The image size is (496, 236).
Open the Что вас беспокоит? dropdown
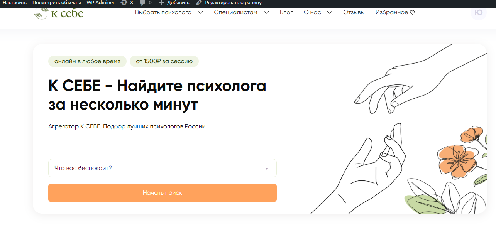point(162,168)
